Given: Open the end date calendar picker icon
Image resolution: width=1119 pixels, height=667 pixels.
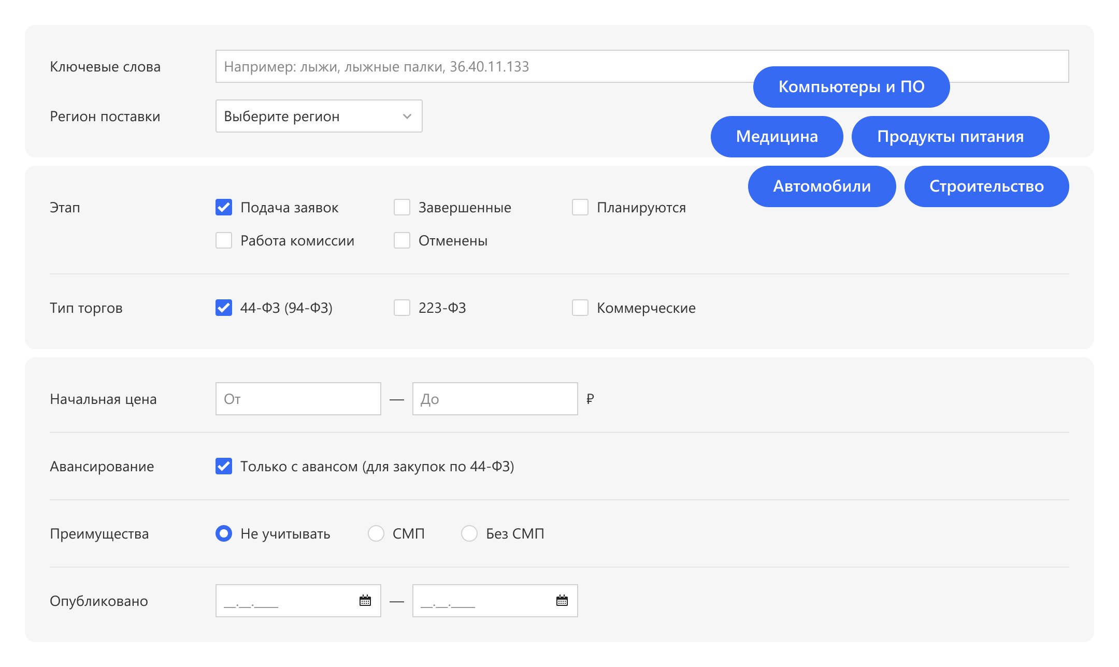Looking at the screenshot, I should (562, 601).
